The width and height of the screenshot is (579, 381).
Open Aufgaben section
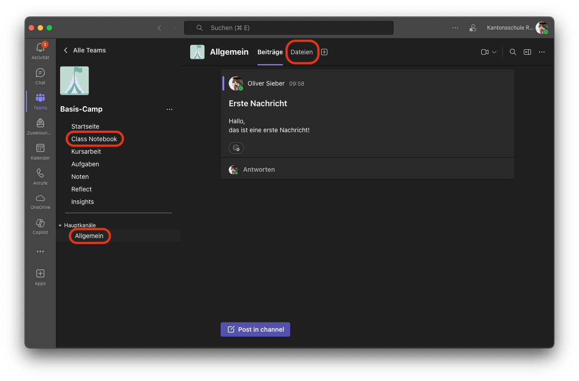(85, 164)
